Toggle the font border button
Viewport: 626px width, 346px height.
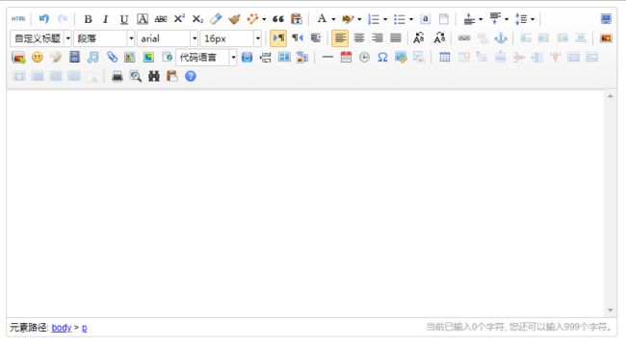[143, 18]
